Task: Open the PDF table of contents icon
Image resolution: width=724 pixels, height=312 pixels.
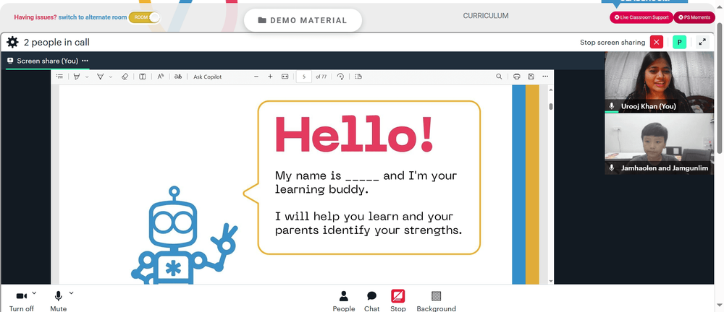Action: (59, 77)
